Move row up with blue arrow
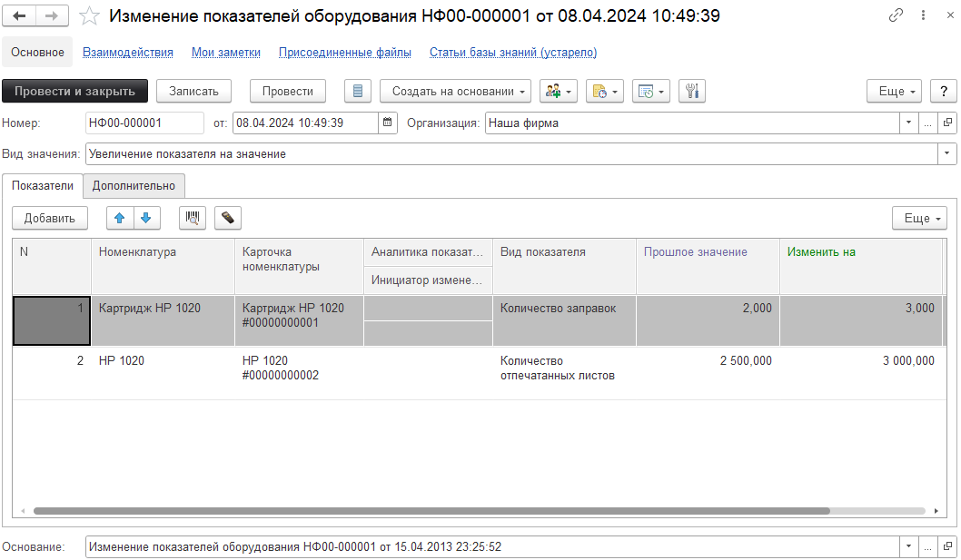 (120, 218)
